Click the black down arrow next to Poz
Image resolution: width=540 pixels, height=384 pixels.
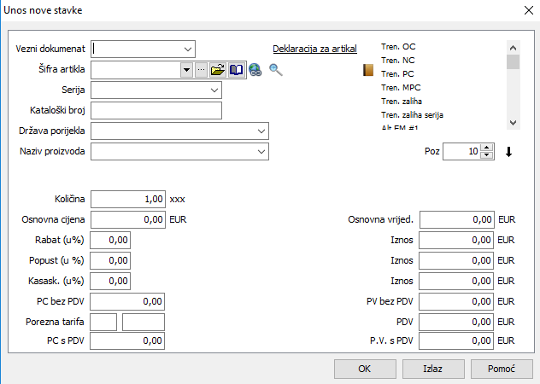point(509,152)
